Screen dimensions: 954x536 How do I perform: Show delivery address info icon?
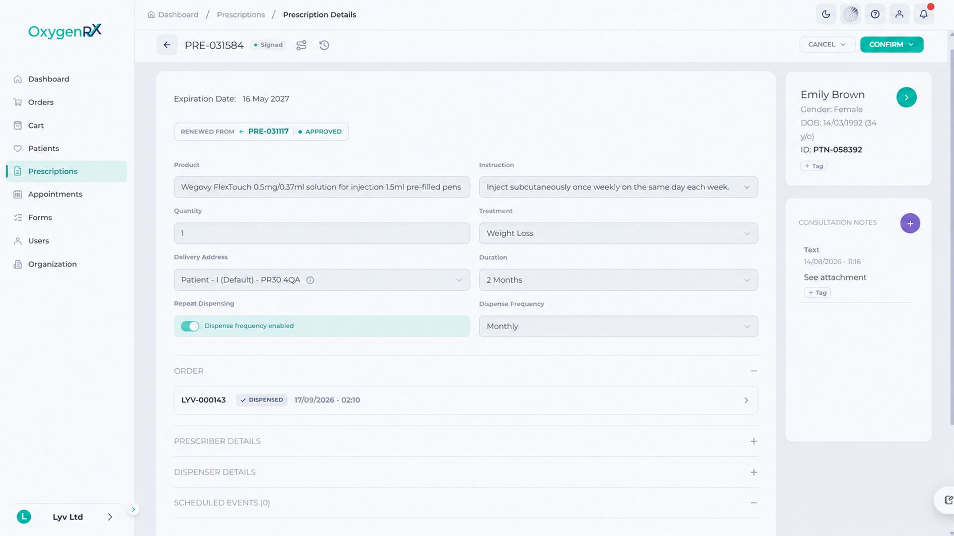(310, 280)
